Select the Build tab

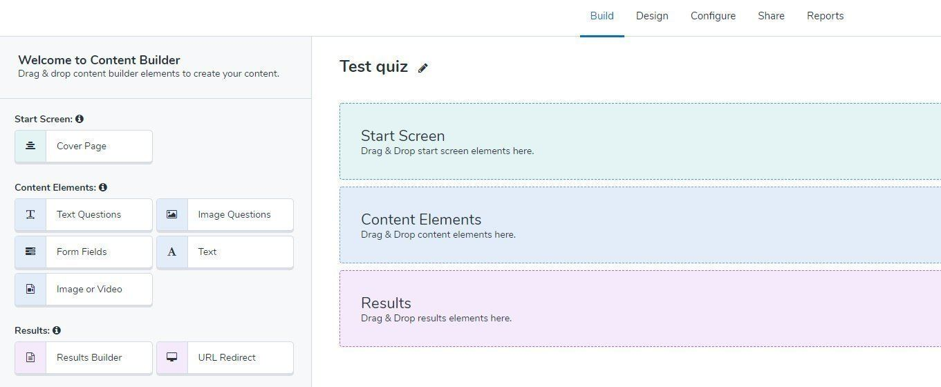602,16
